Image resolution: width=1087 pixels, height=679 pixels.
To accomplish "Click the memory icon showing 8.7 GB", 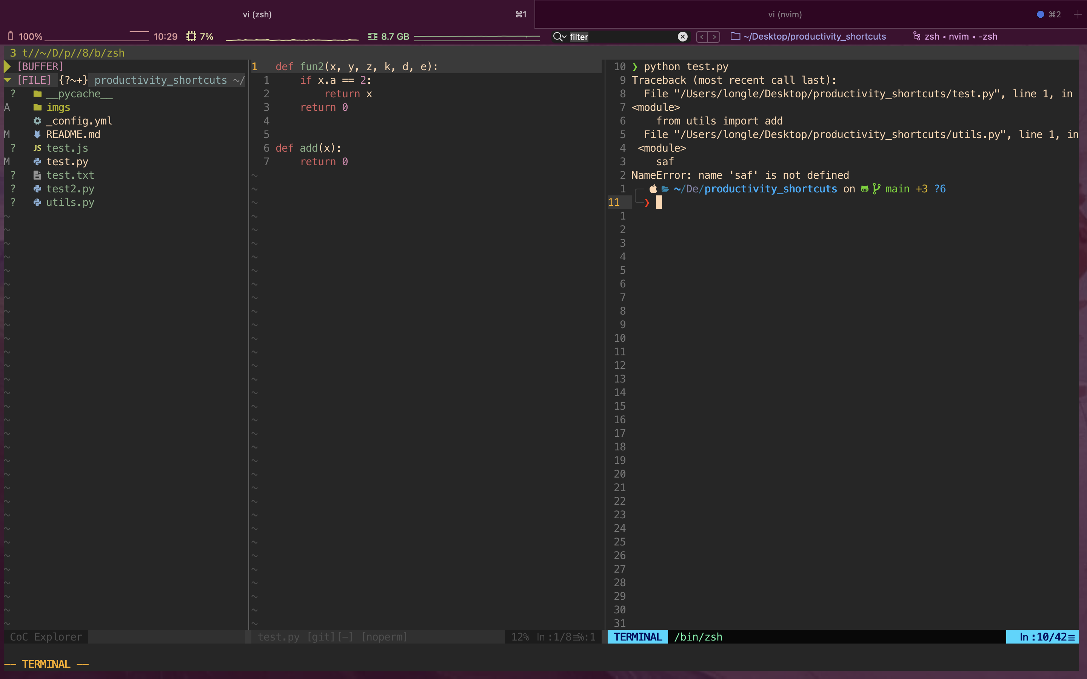I will point(373,36).
